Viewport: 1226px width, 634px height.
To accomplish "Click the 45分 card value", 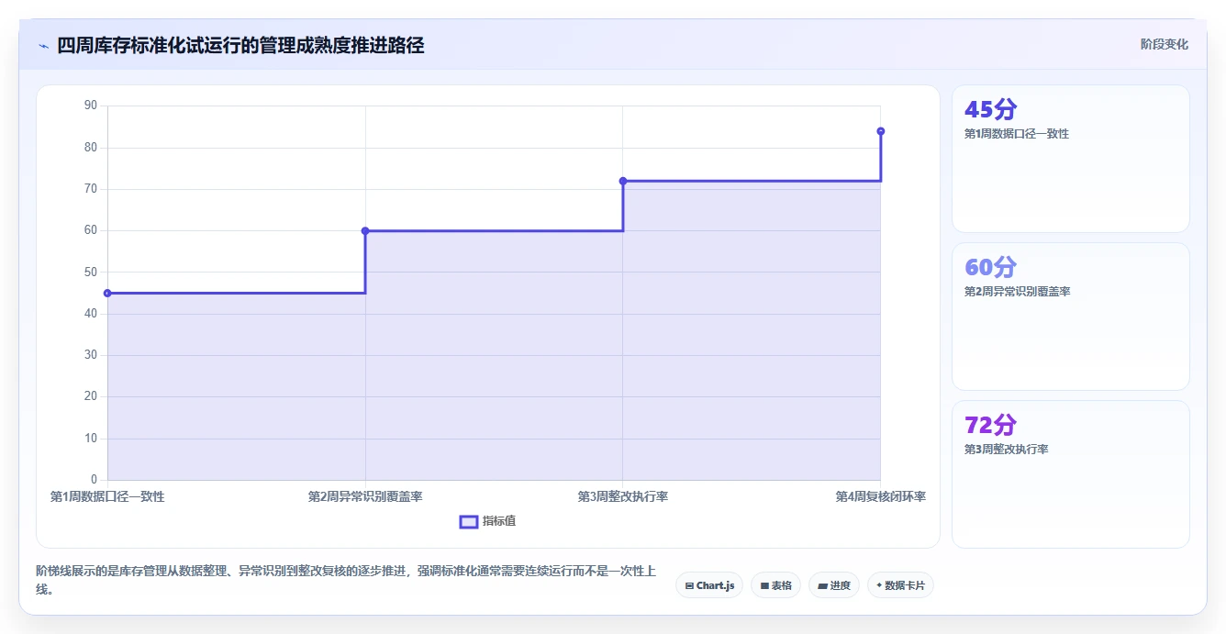I will tap(991, 109).
